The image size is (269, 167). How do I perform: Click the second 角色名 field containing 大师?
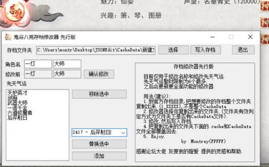(x=67, y=64)
